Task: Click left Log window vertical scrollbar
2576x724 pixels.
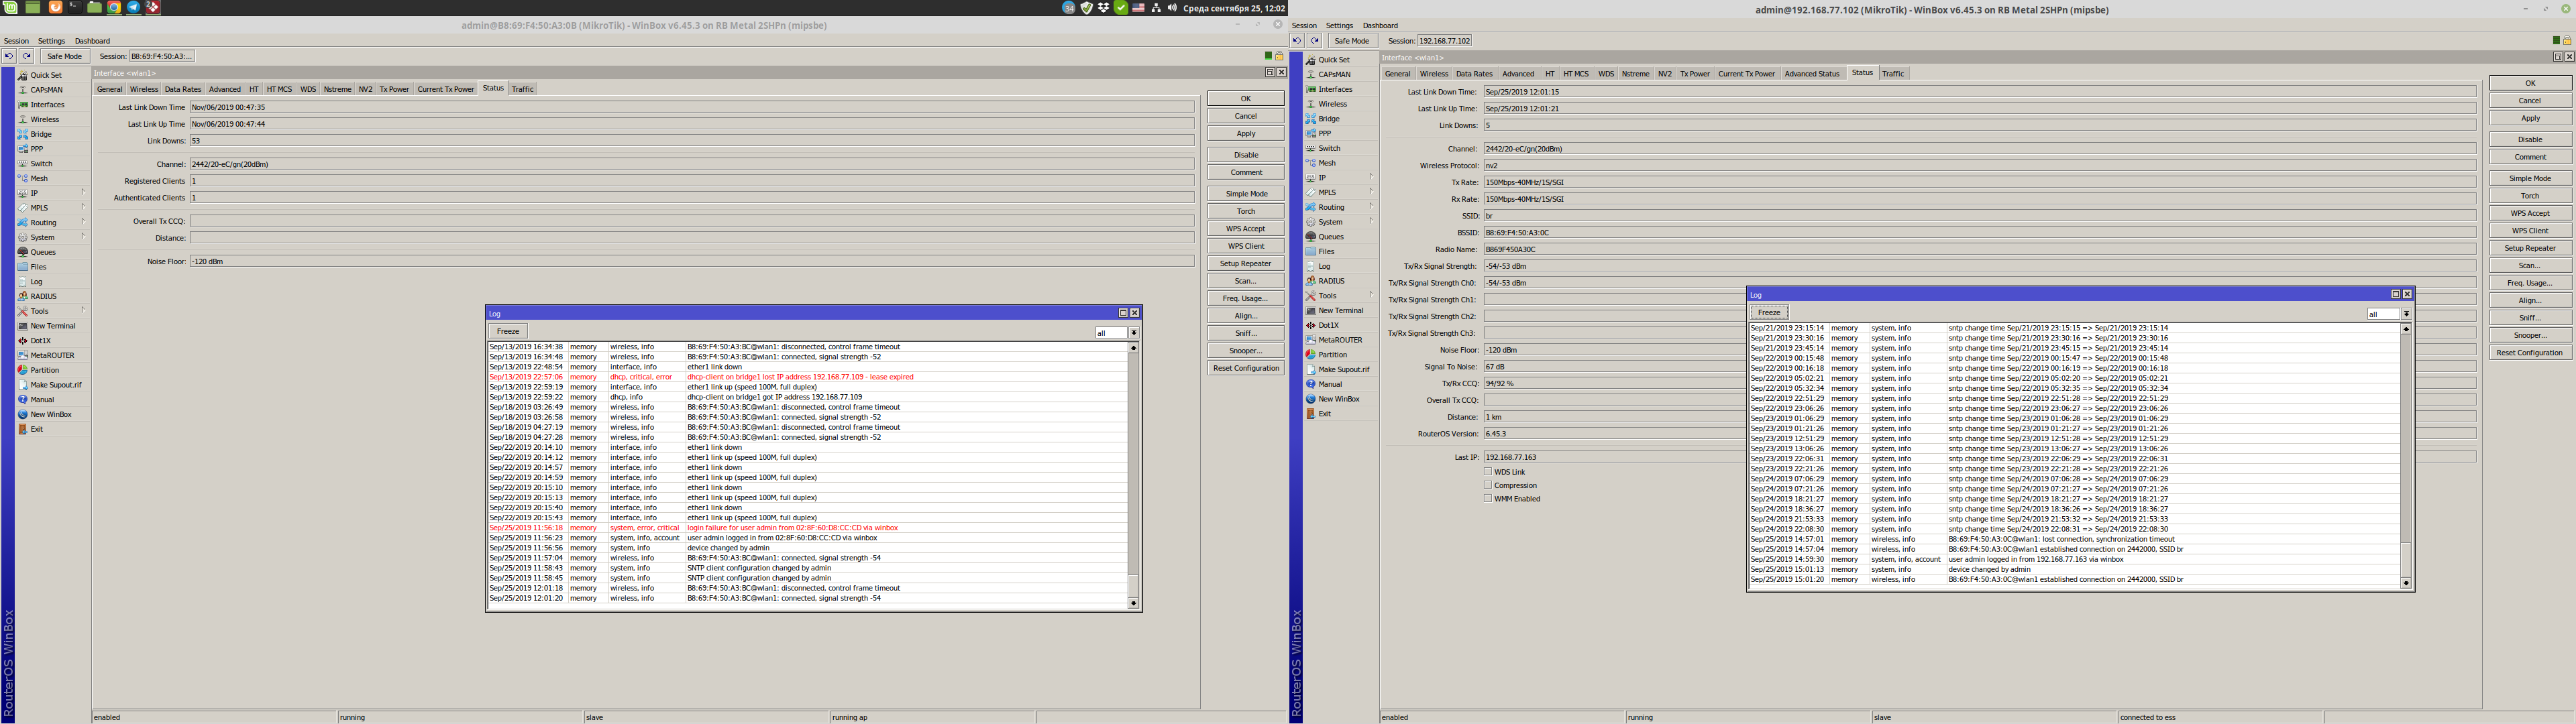Action: 1133,475
